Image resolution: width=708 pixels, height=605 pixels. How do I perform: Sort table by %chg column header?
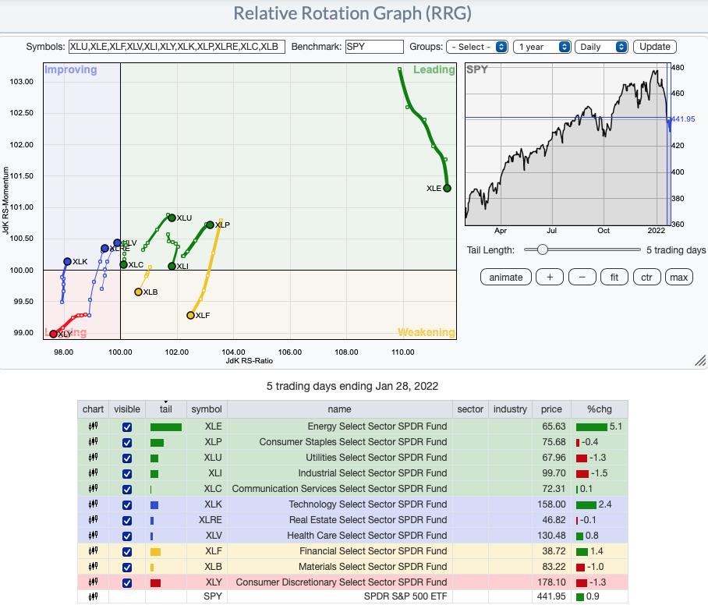pyautogui.click(x=599, y=409)
